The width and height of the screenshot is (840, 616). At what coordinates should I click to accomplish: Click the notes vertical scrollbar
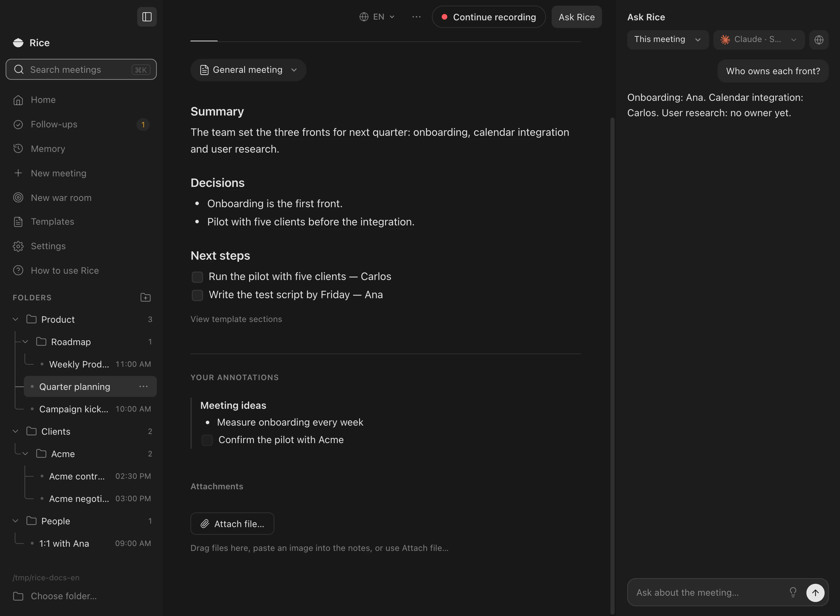(612, 365)
